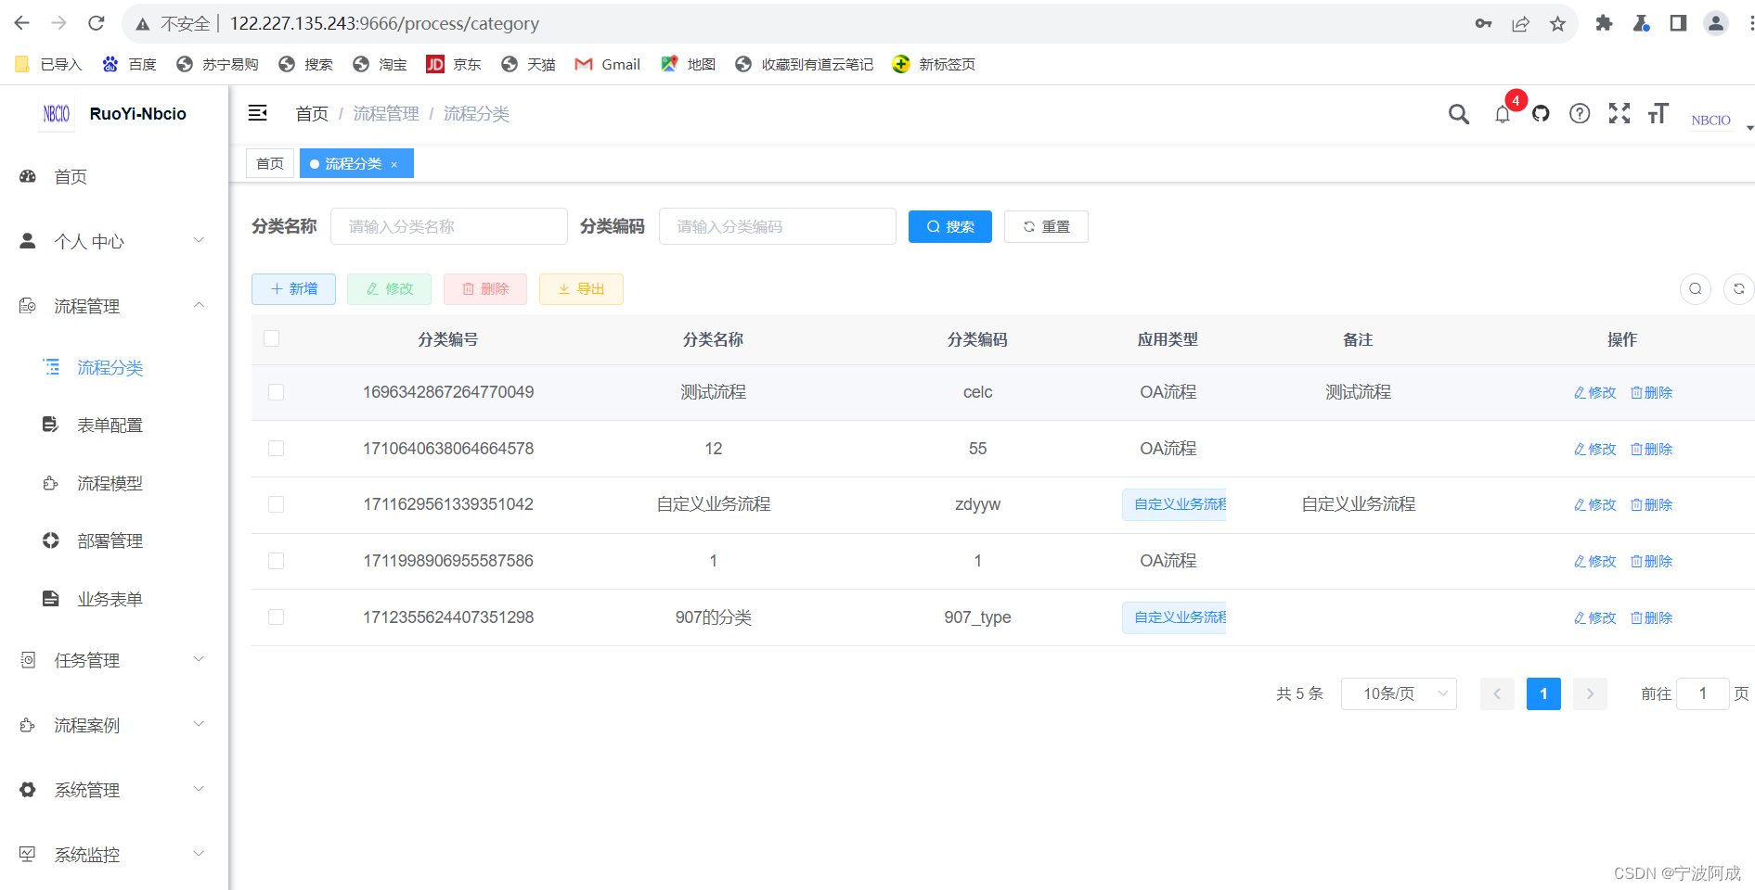Switch to the 首页 tag tab
The image size is (1755, 890).
point(270,163)
